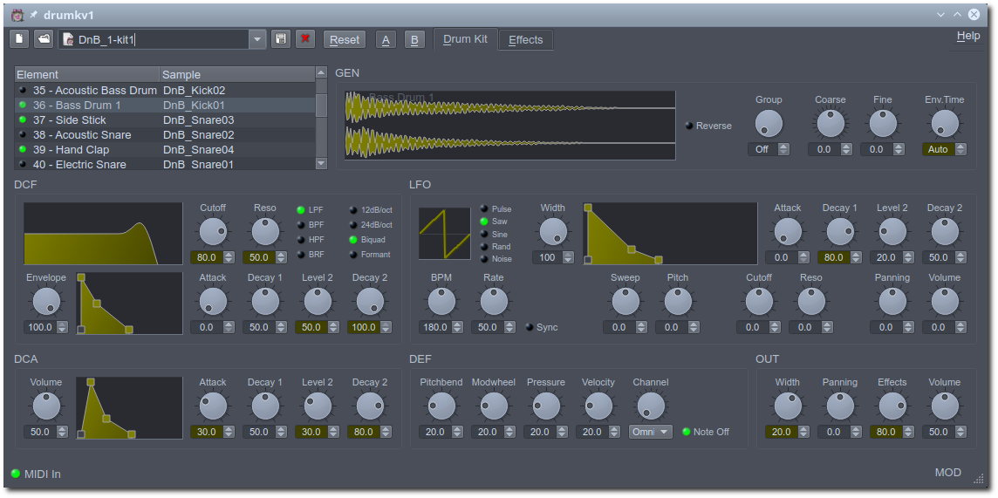Select the BPF filter type
The image size is (998, 498).
pos(311,224)
